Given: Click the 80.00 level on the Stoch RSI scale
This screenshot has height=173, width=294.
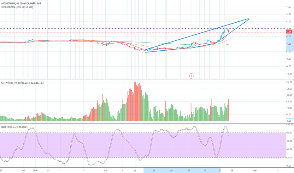Looking at the screenshot, I should tap(290, 133).
